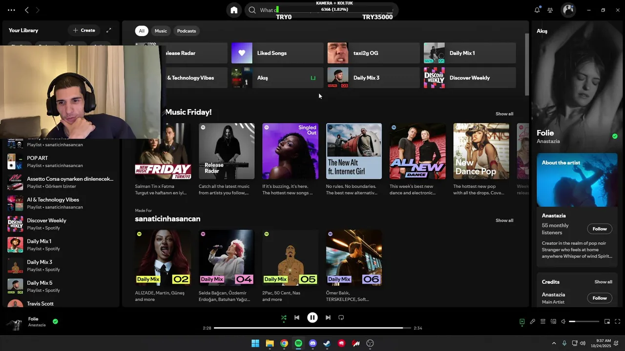This screenshot has width=625, height=351.
Task: Click the main content vertical scrollbar
Action: (x=526, y=64)
